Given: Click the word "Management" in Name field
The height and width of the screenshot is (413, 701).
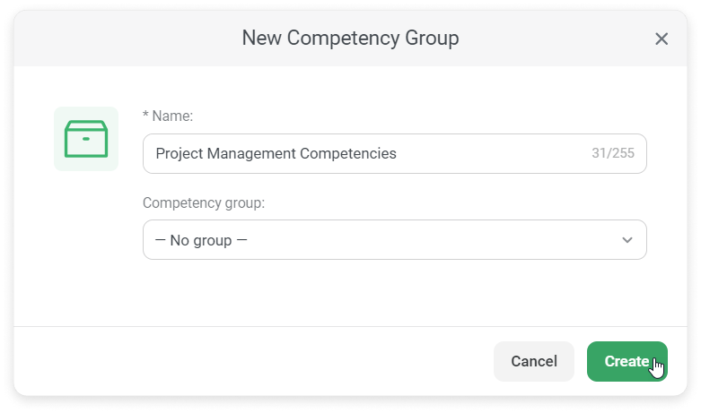Looking at the screenshot, I should (x=251, y=153).
